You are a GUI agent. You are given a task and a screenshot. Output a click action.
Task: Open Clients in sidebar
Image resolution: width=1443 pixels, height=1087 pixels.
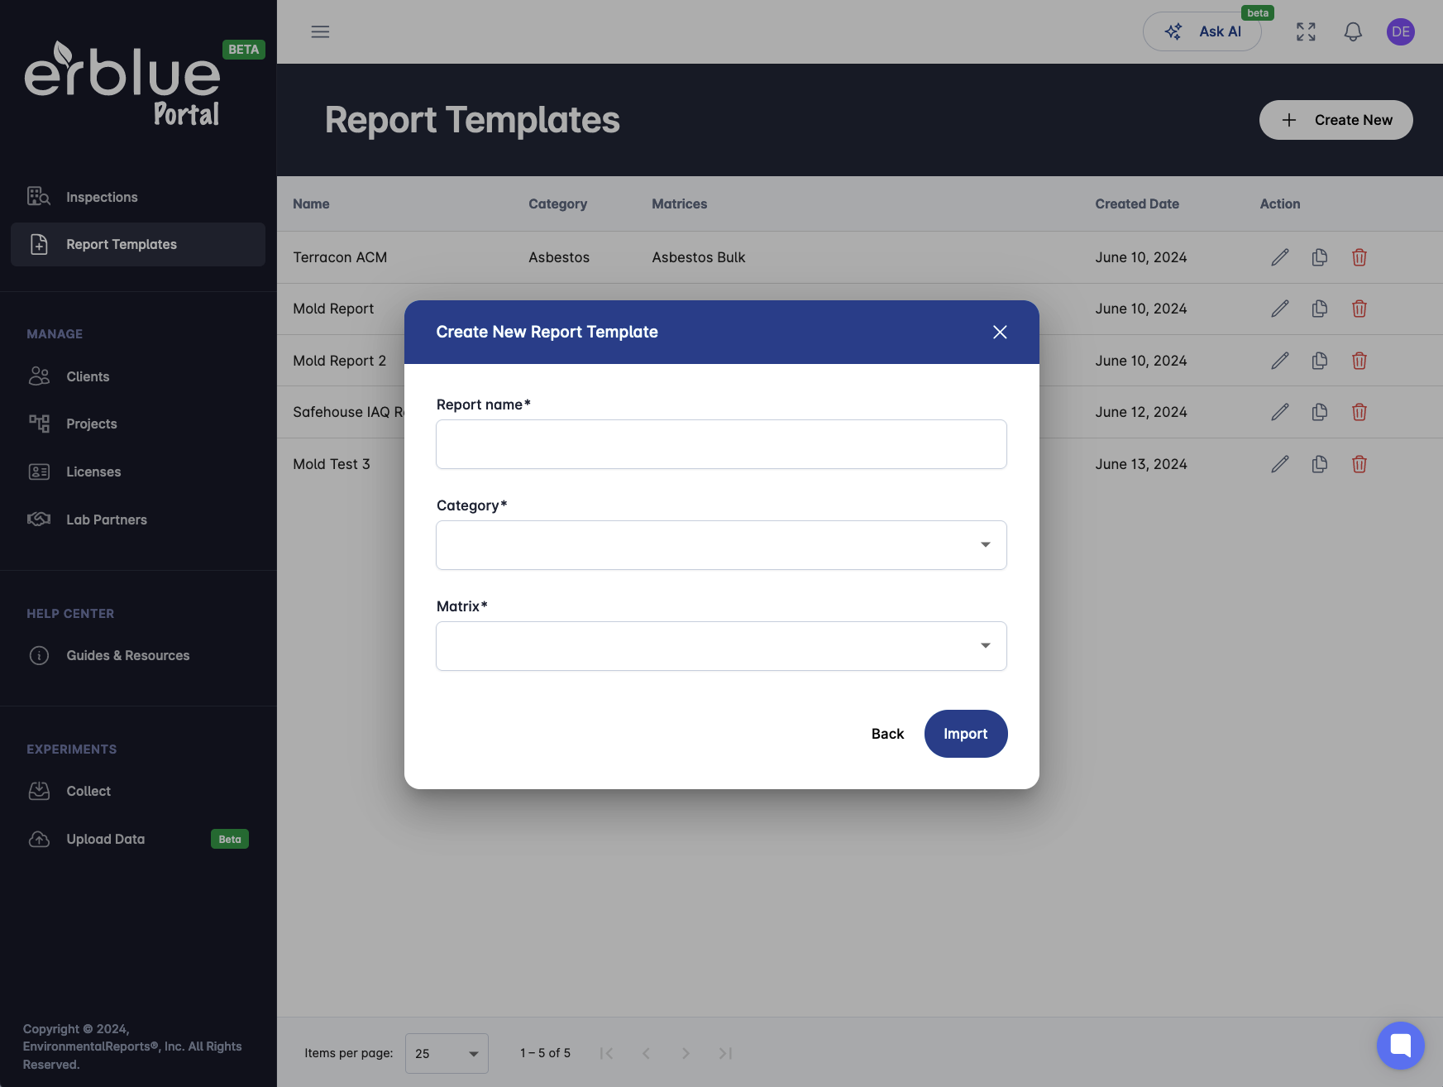tap(138, 376)
